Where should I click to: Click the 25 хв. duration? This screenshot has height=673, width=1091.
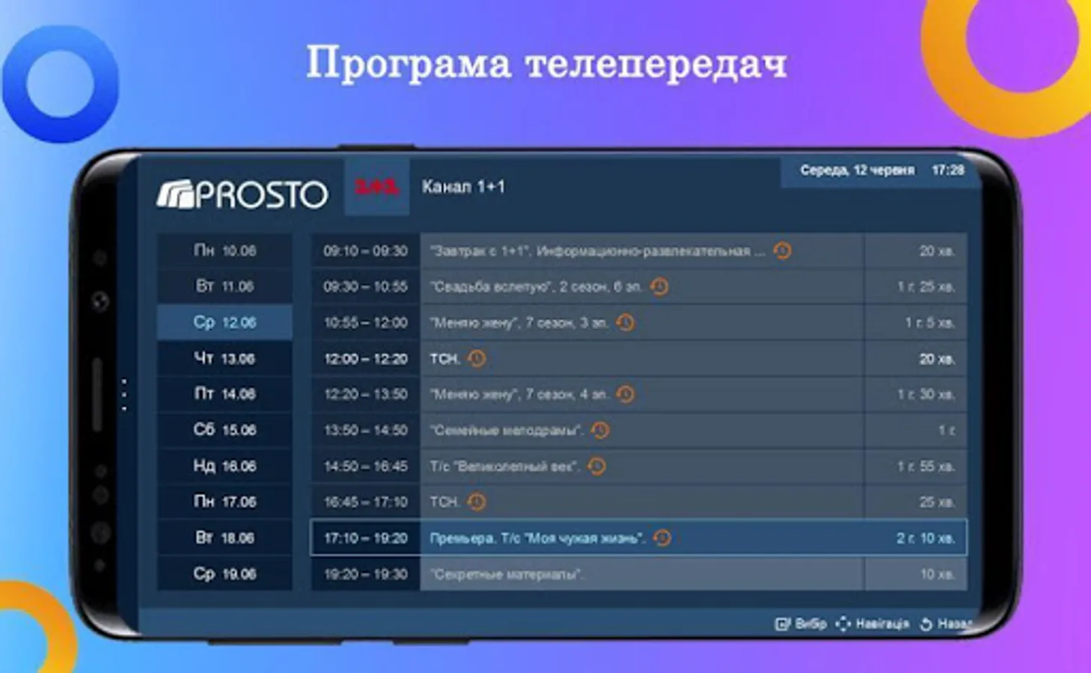(x=938, y=502)
